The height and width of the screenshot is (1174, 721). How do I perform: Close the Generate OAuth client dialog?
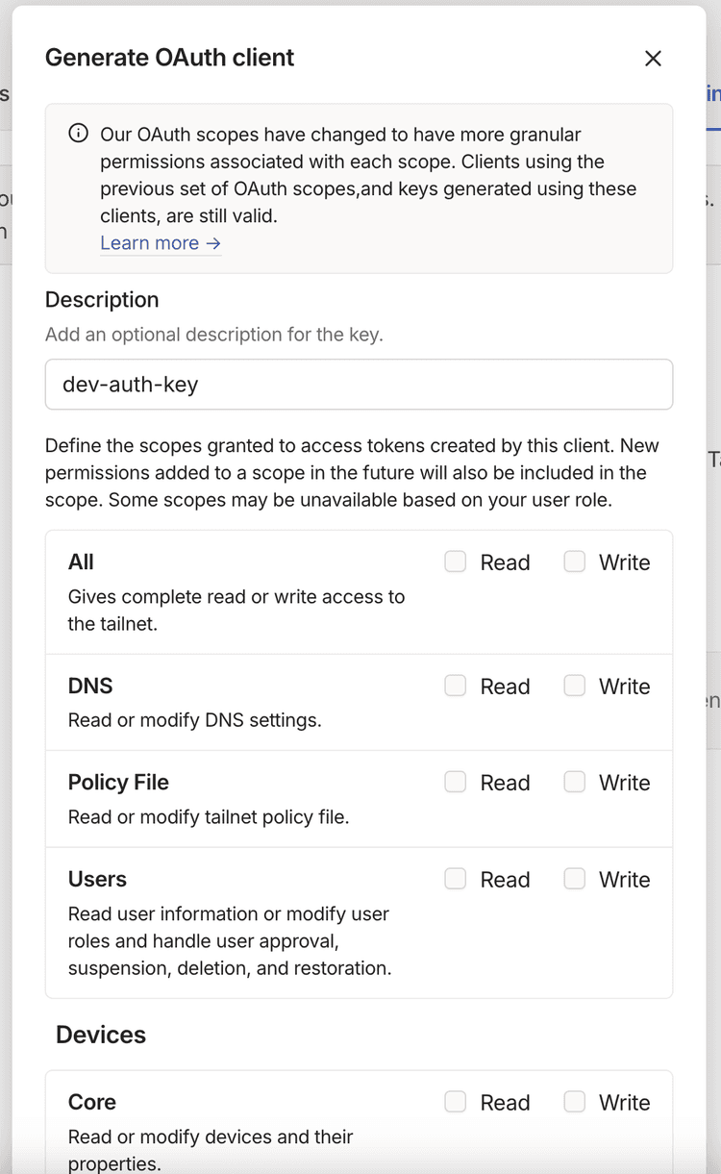tap(653, 58)
